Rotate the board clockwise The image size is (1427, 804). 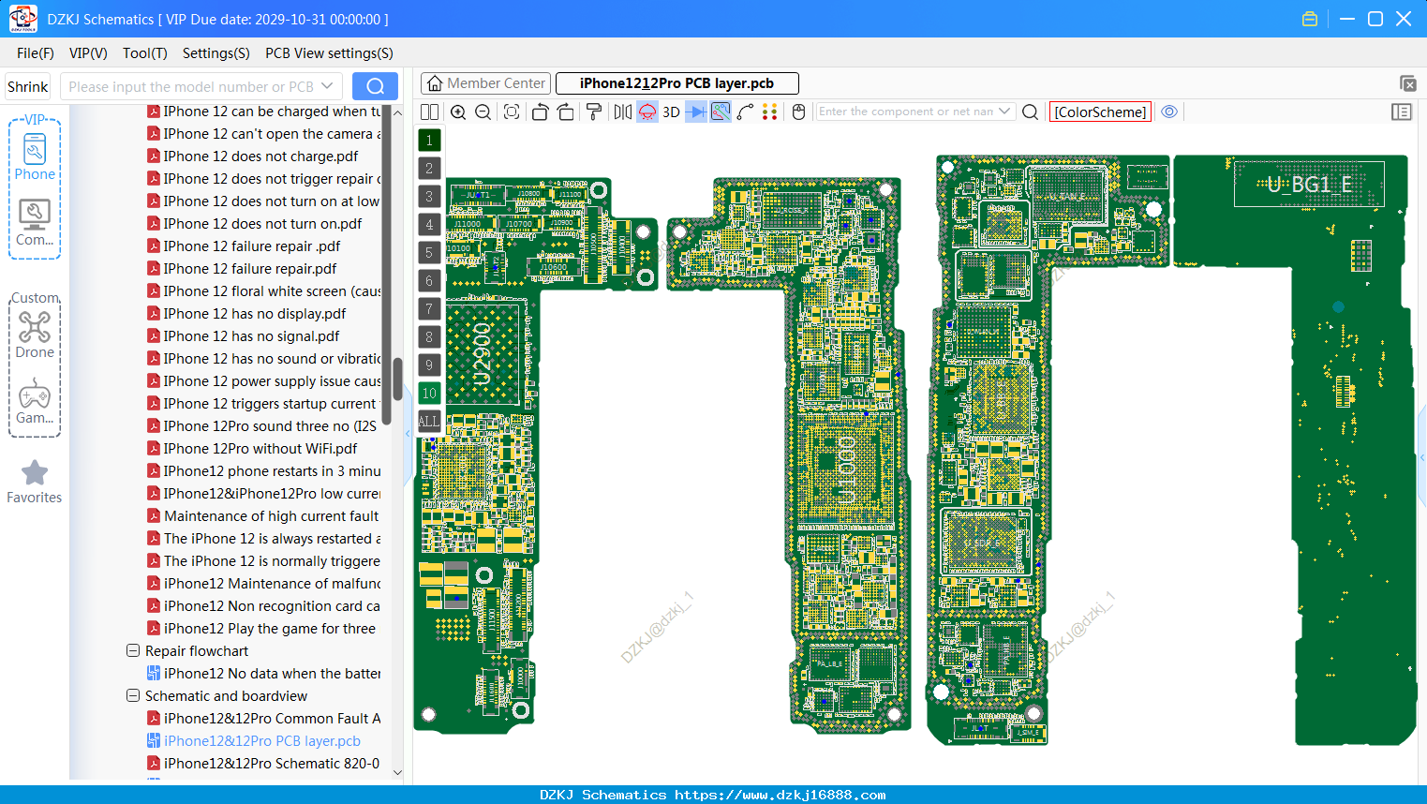coord(565,112)
